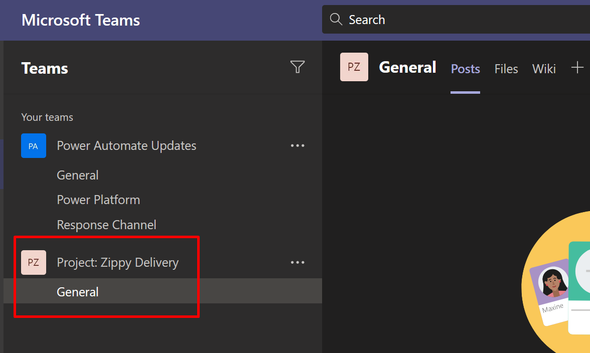Screen dimensions: 590x353
Task: Select the Posts tab
Action: click(x=465, y=69)
